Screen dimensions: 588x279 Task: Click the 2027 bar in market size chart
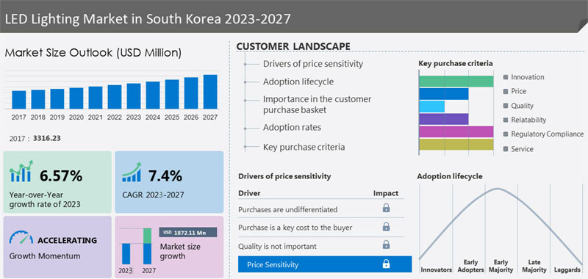pos(210,92)
